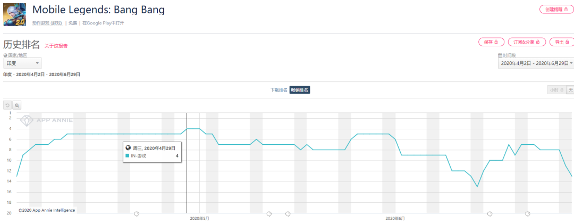Expand the date range 时间段 dropdown
574x223 pixels.
(x=536, y=63)
